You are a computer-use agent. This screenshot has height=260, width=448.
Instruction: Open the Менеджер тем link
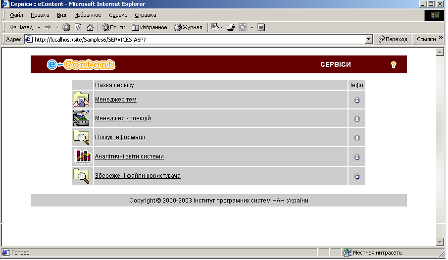point(116,100)
